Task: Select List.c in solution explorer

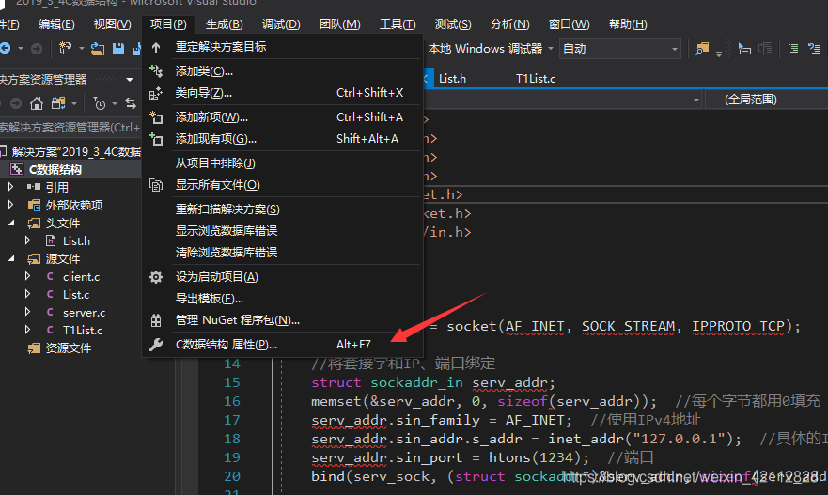Action: click(76, 295)
